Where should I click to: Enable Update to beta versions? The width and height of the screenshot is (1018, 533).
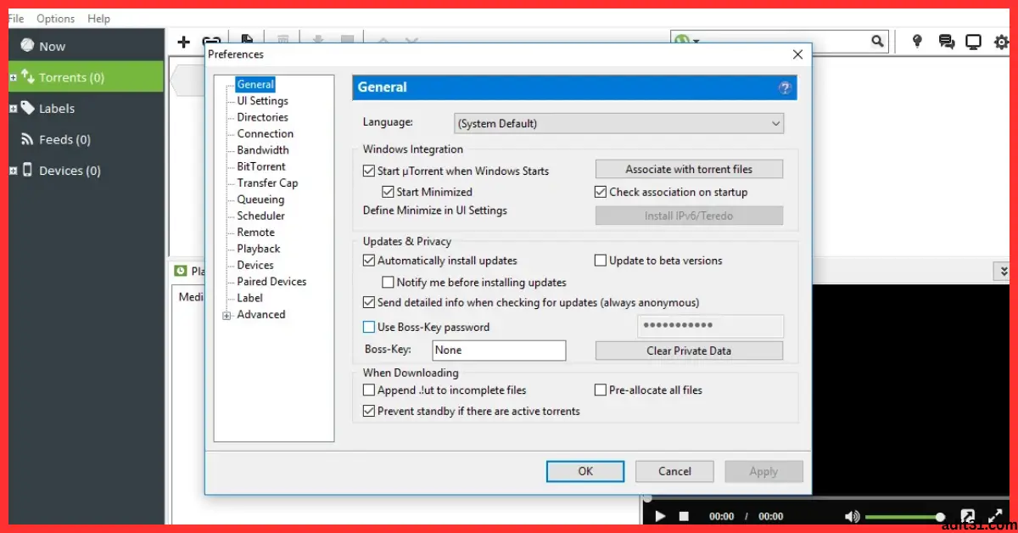coord(601,261)
